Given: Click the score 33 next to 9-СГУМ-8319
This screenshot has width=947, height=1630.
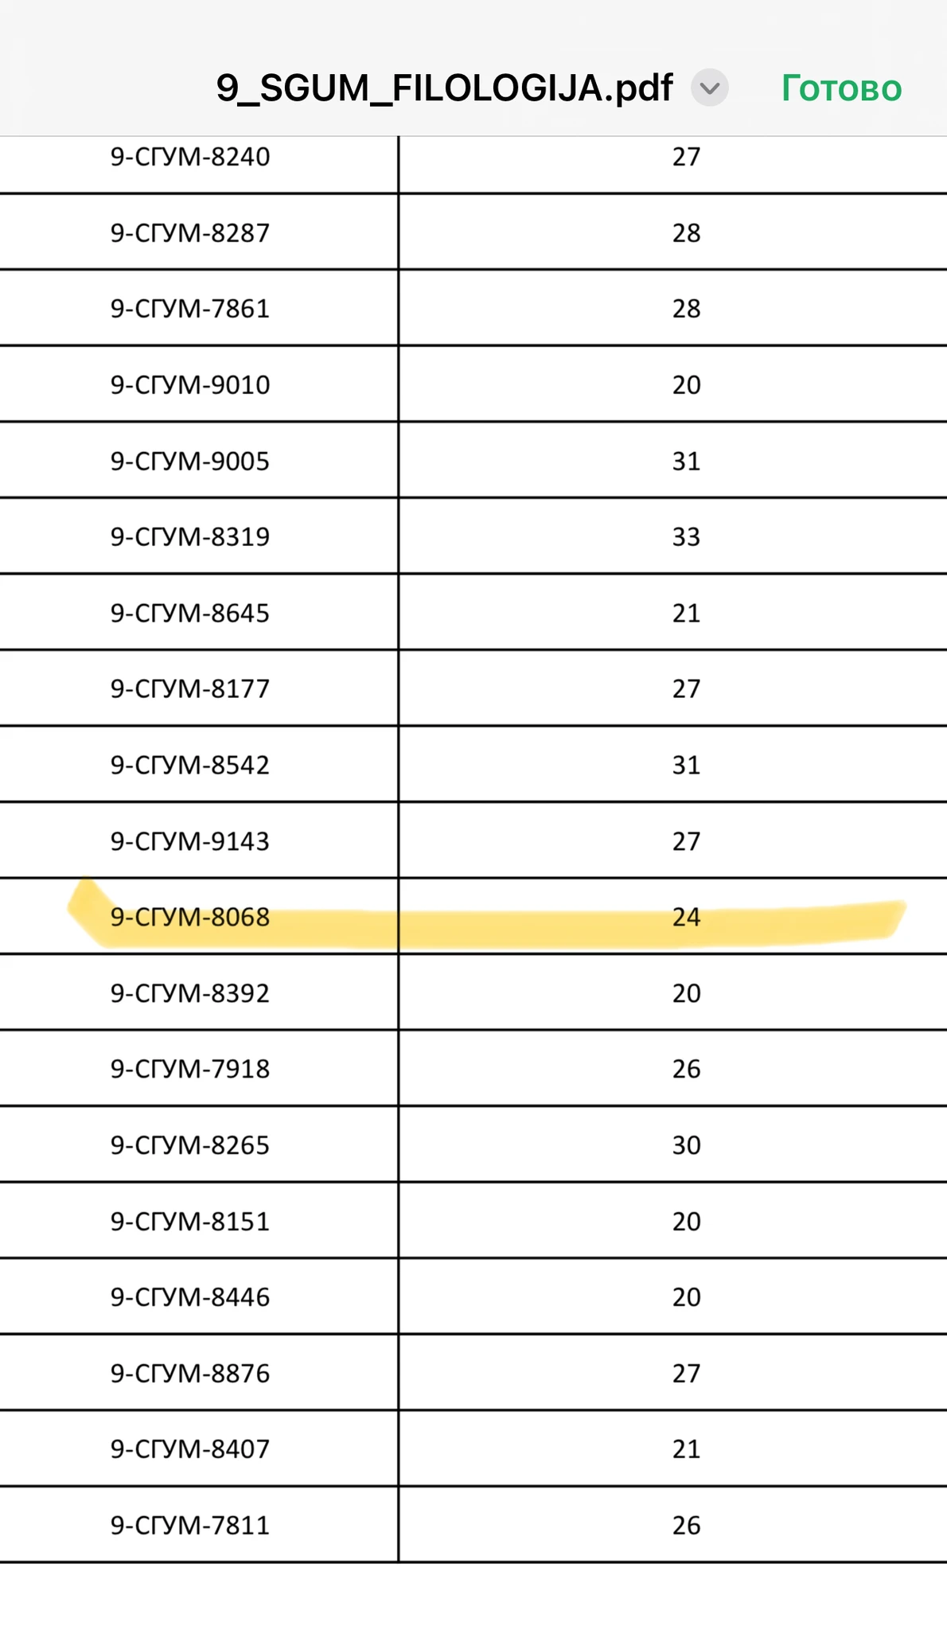Looking at the screenshot, I should pyautogui.click(x=686, y=537).
